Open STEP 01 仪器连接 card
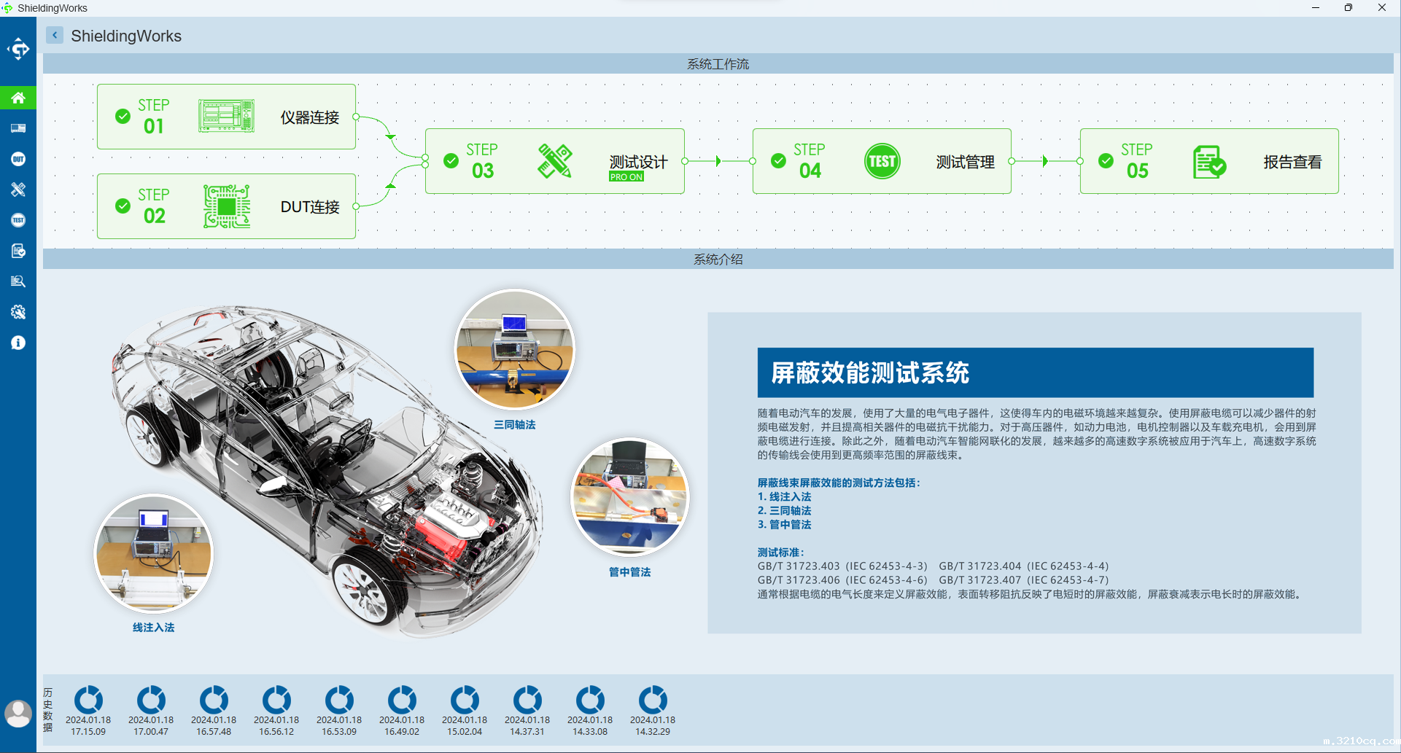Screen dimensions: 1401x753 coord(226,117)
